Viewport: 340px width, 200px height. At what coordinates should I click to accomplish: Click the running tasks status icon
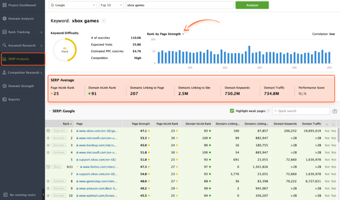(x=5, y=195)
